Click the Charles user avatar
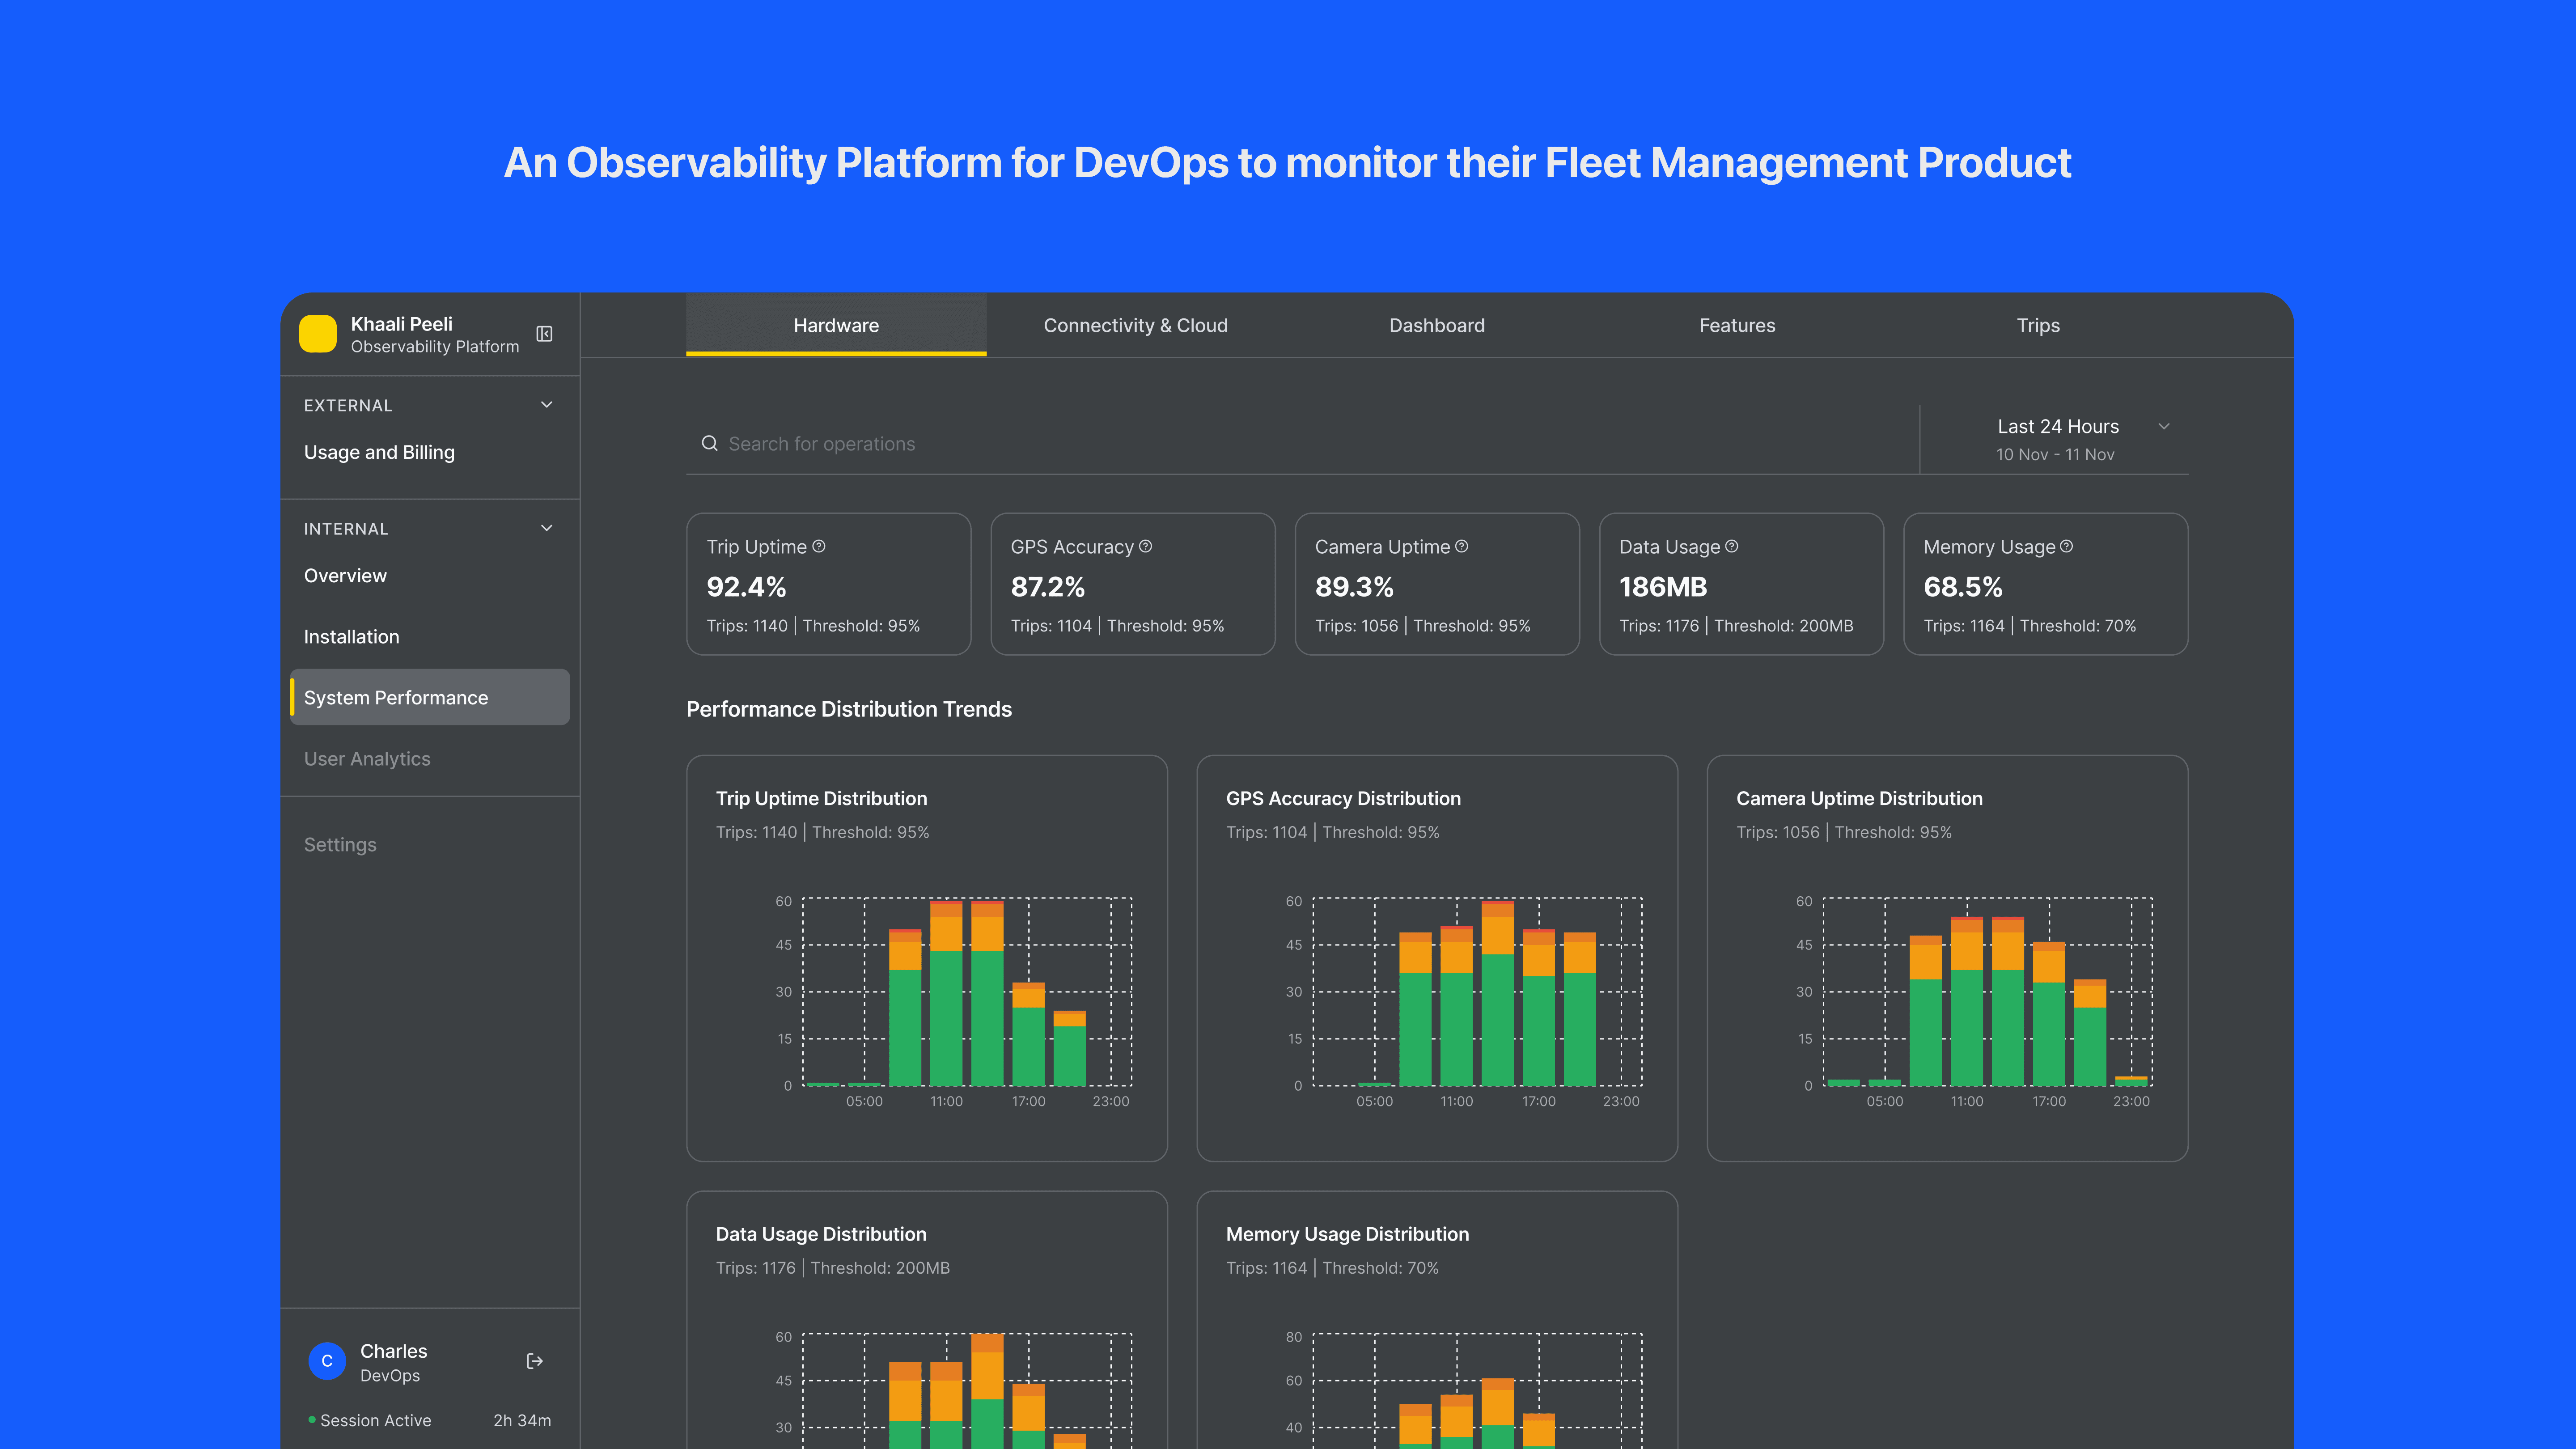 coord(327,1361)
